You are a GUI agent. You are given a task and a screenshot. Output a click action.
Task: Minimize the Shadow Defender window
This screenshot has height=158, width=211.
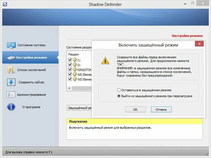[185, 3]
